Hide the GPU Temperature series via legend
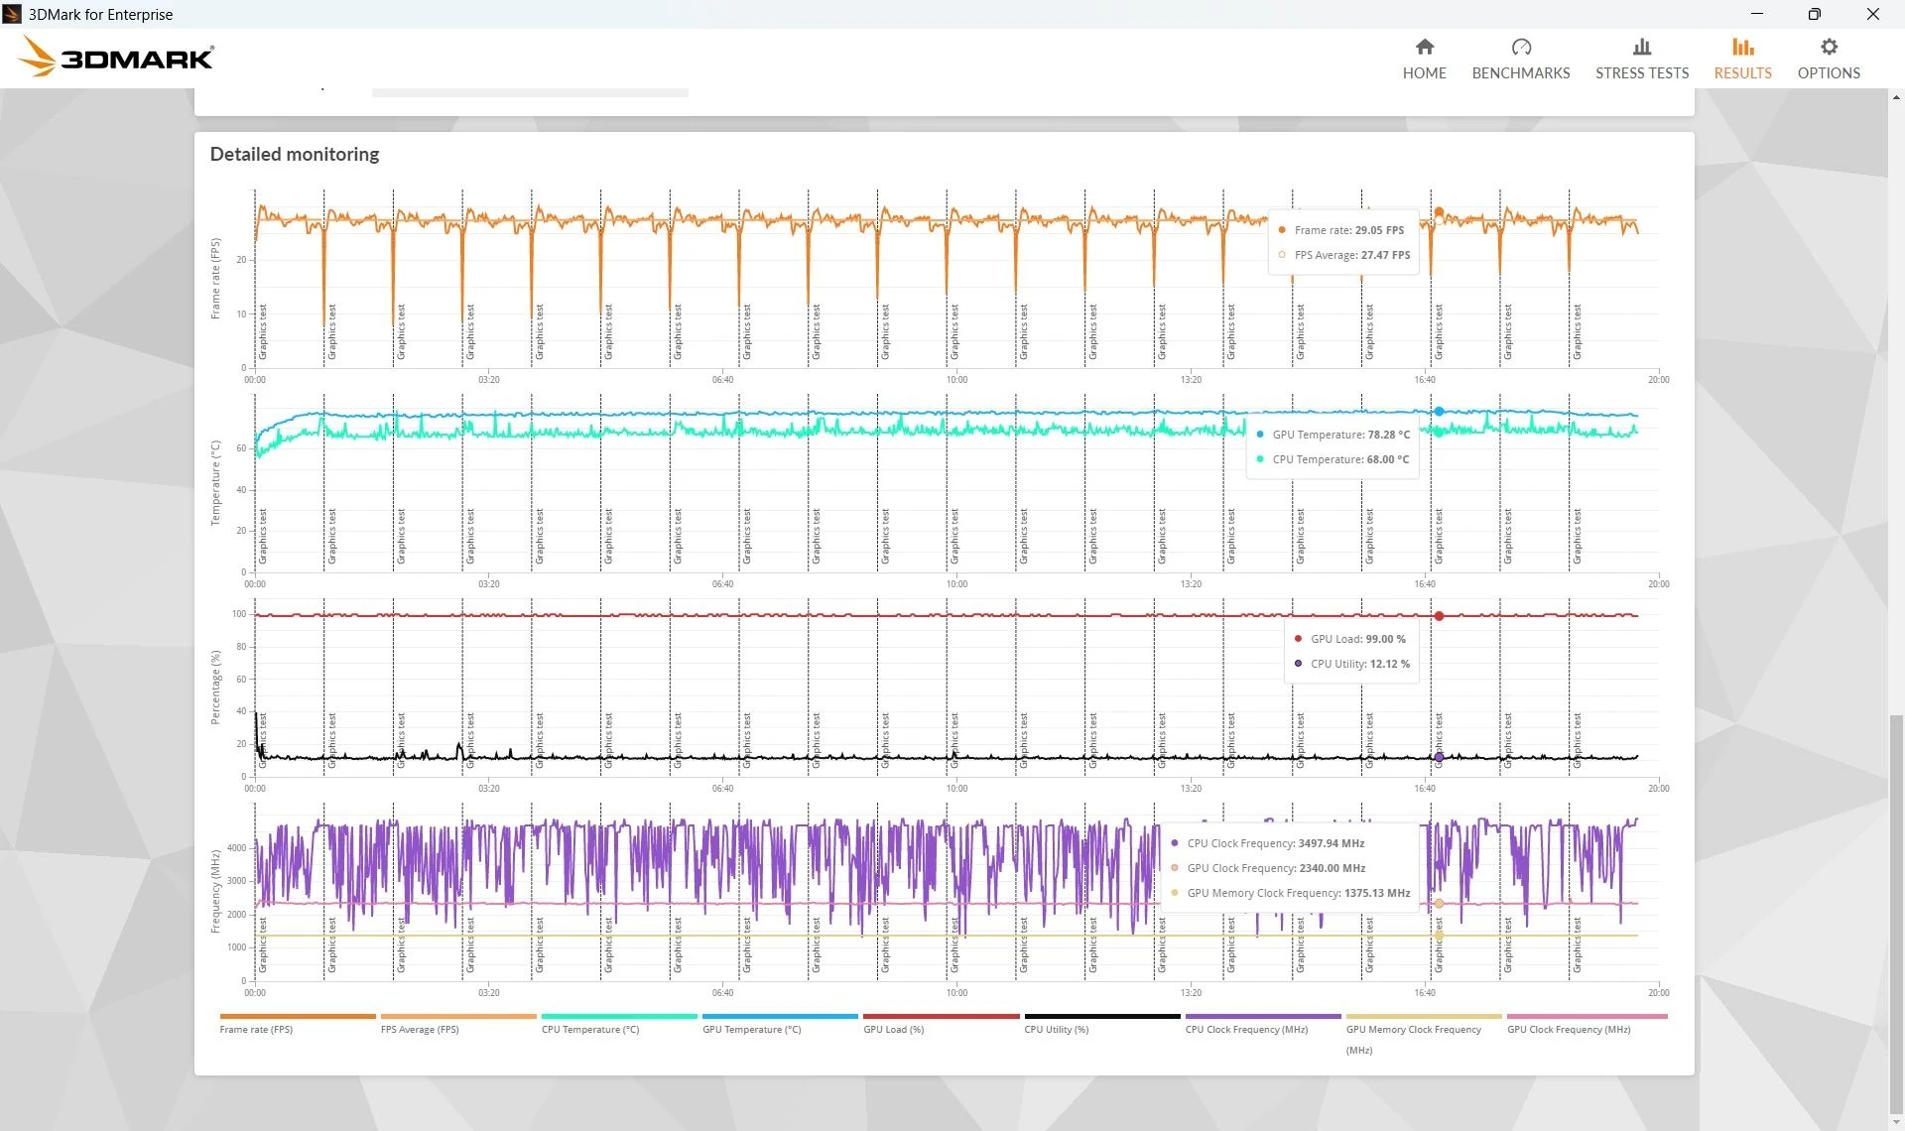This screenshot has height=1131, width=1905. [x=751, y=1029]
